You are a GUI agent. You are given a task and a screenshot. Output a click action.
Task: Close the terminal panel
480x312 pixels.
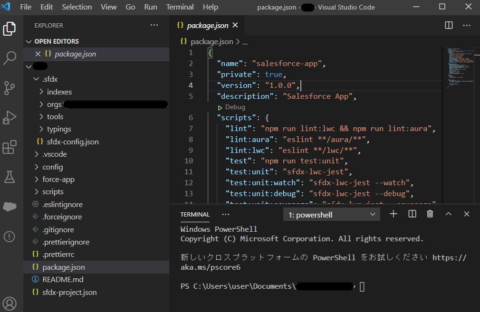point(467,214)
